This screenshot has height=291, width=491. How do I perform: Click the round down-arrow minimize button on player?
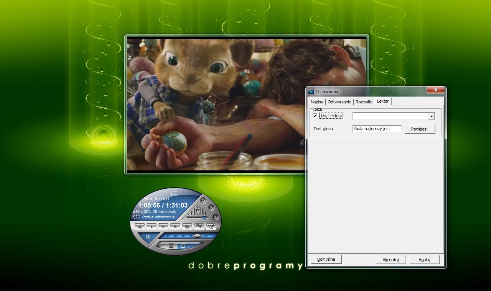211,207
